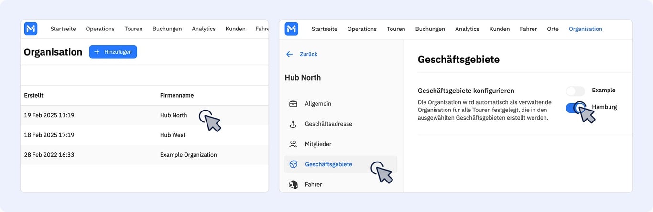Open the Geschäftsadresse sidebar section
The image size is (653, 212).
click(x=340, y=124)
